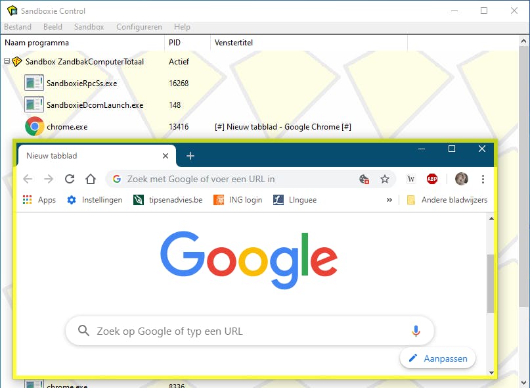Reload the Chrome page

70,179
